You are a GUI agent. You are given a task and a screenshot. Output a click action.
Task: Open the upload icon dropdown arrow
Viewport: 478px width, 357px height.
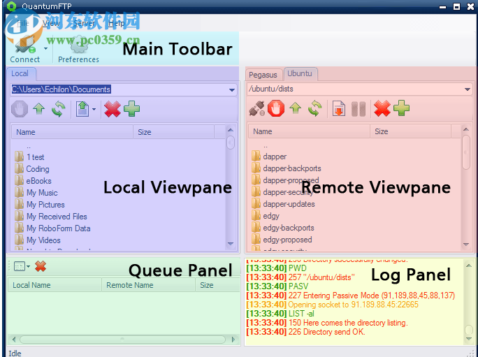[94, 110]
